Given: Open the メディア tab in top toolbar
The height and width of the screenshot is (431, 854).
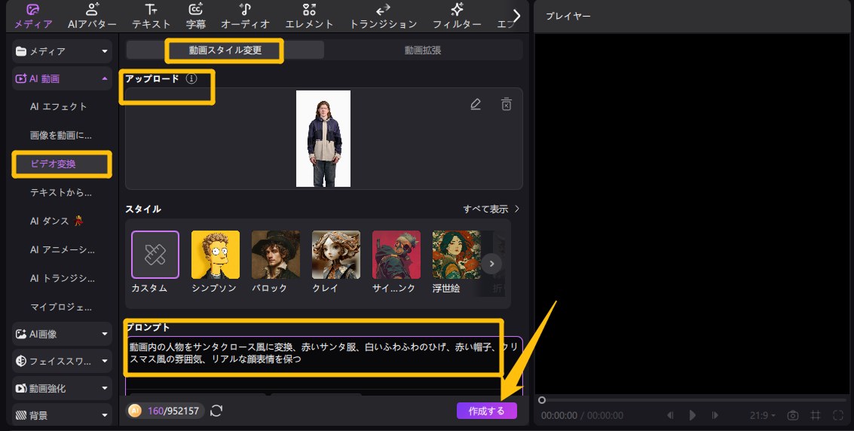Looking at the screenshot, I should (x=32, y=17).
